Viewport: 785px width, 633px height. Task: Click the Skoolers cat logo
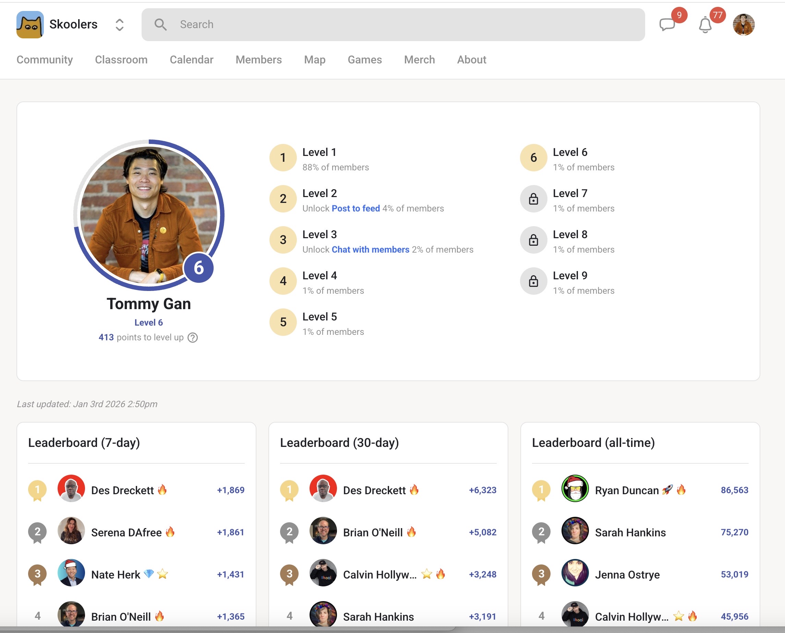coord(30,24)
